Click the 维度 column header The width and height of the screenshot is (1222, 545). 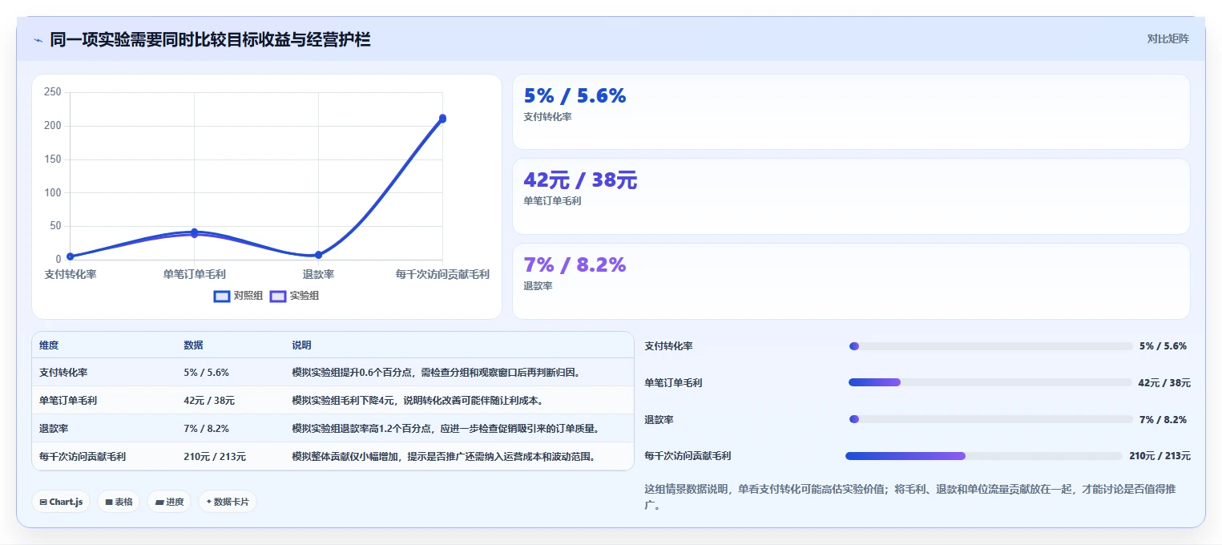coord(49,345)
